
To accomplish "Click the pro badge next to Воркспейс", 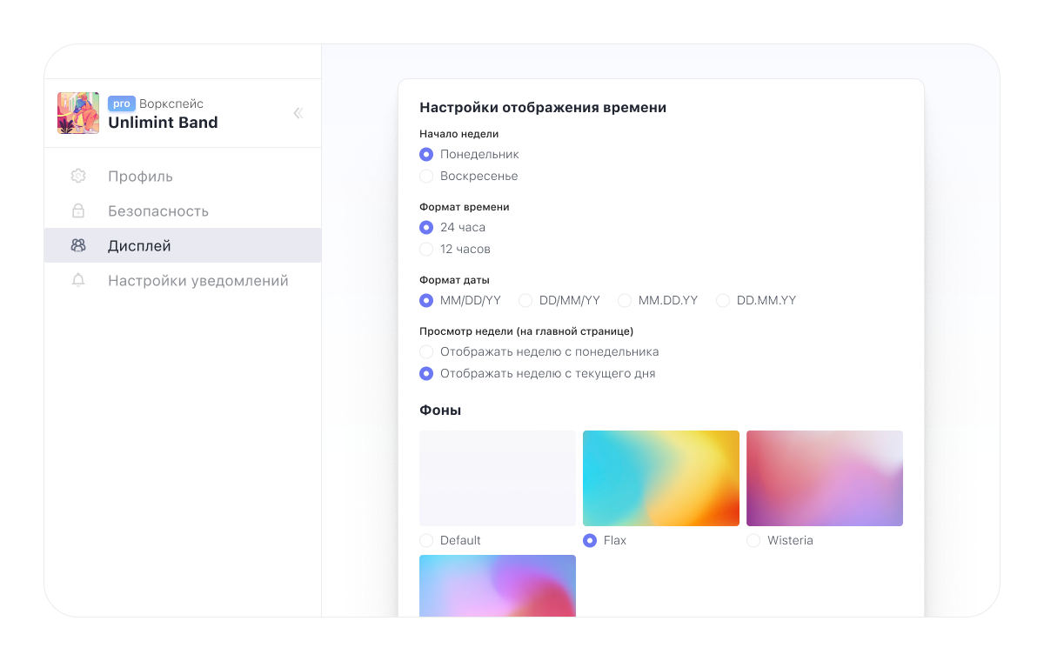I will click(122, 103).
